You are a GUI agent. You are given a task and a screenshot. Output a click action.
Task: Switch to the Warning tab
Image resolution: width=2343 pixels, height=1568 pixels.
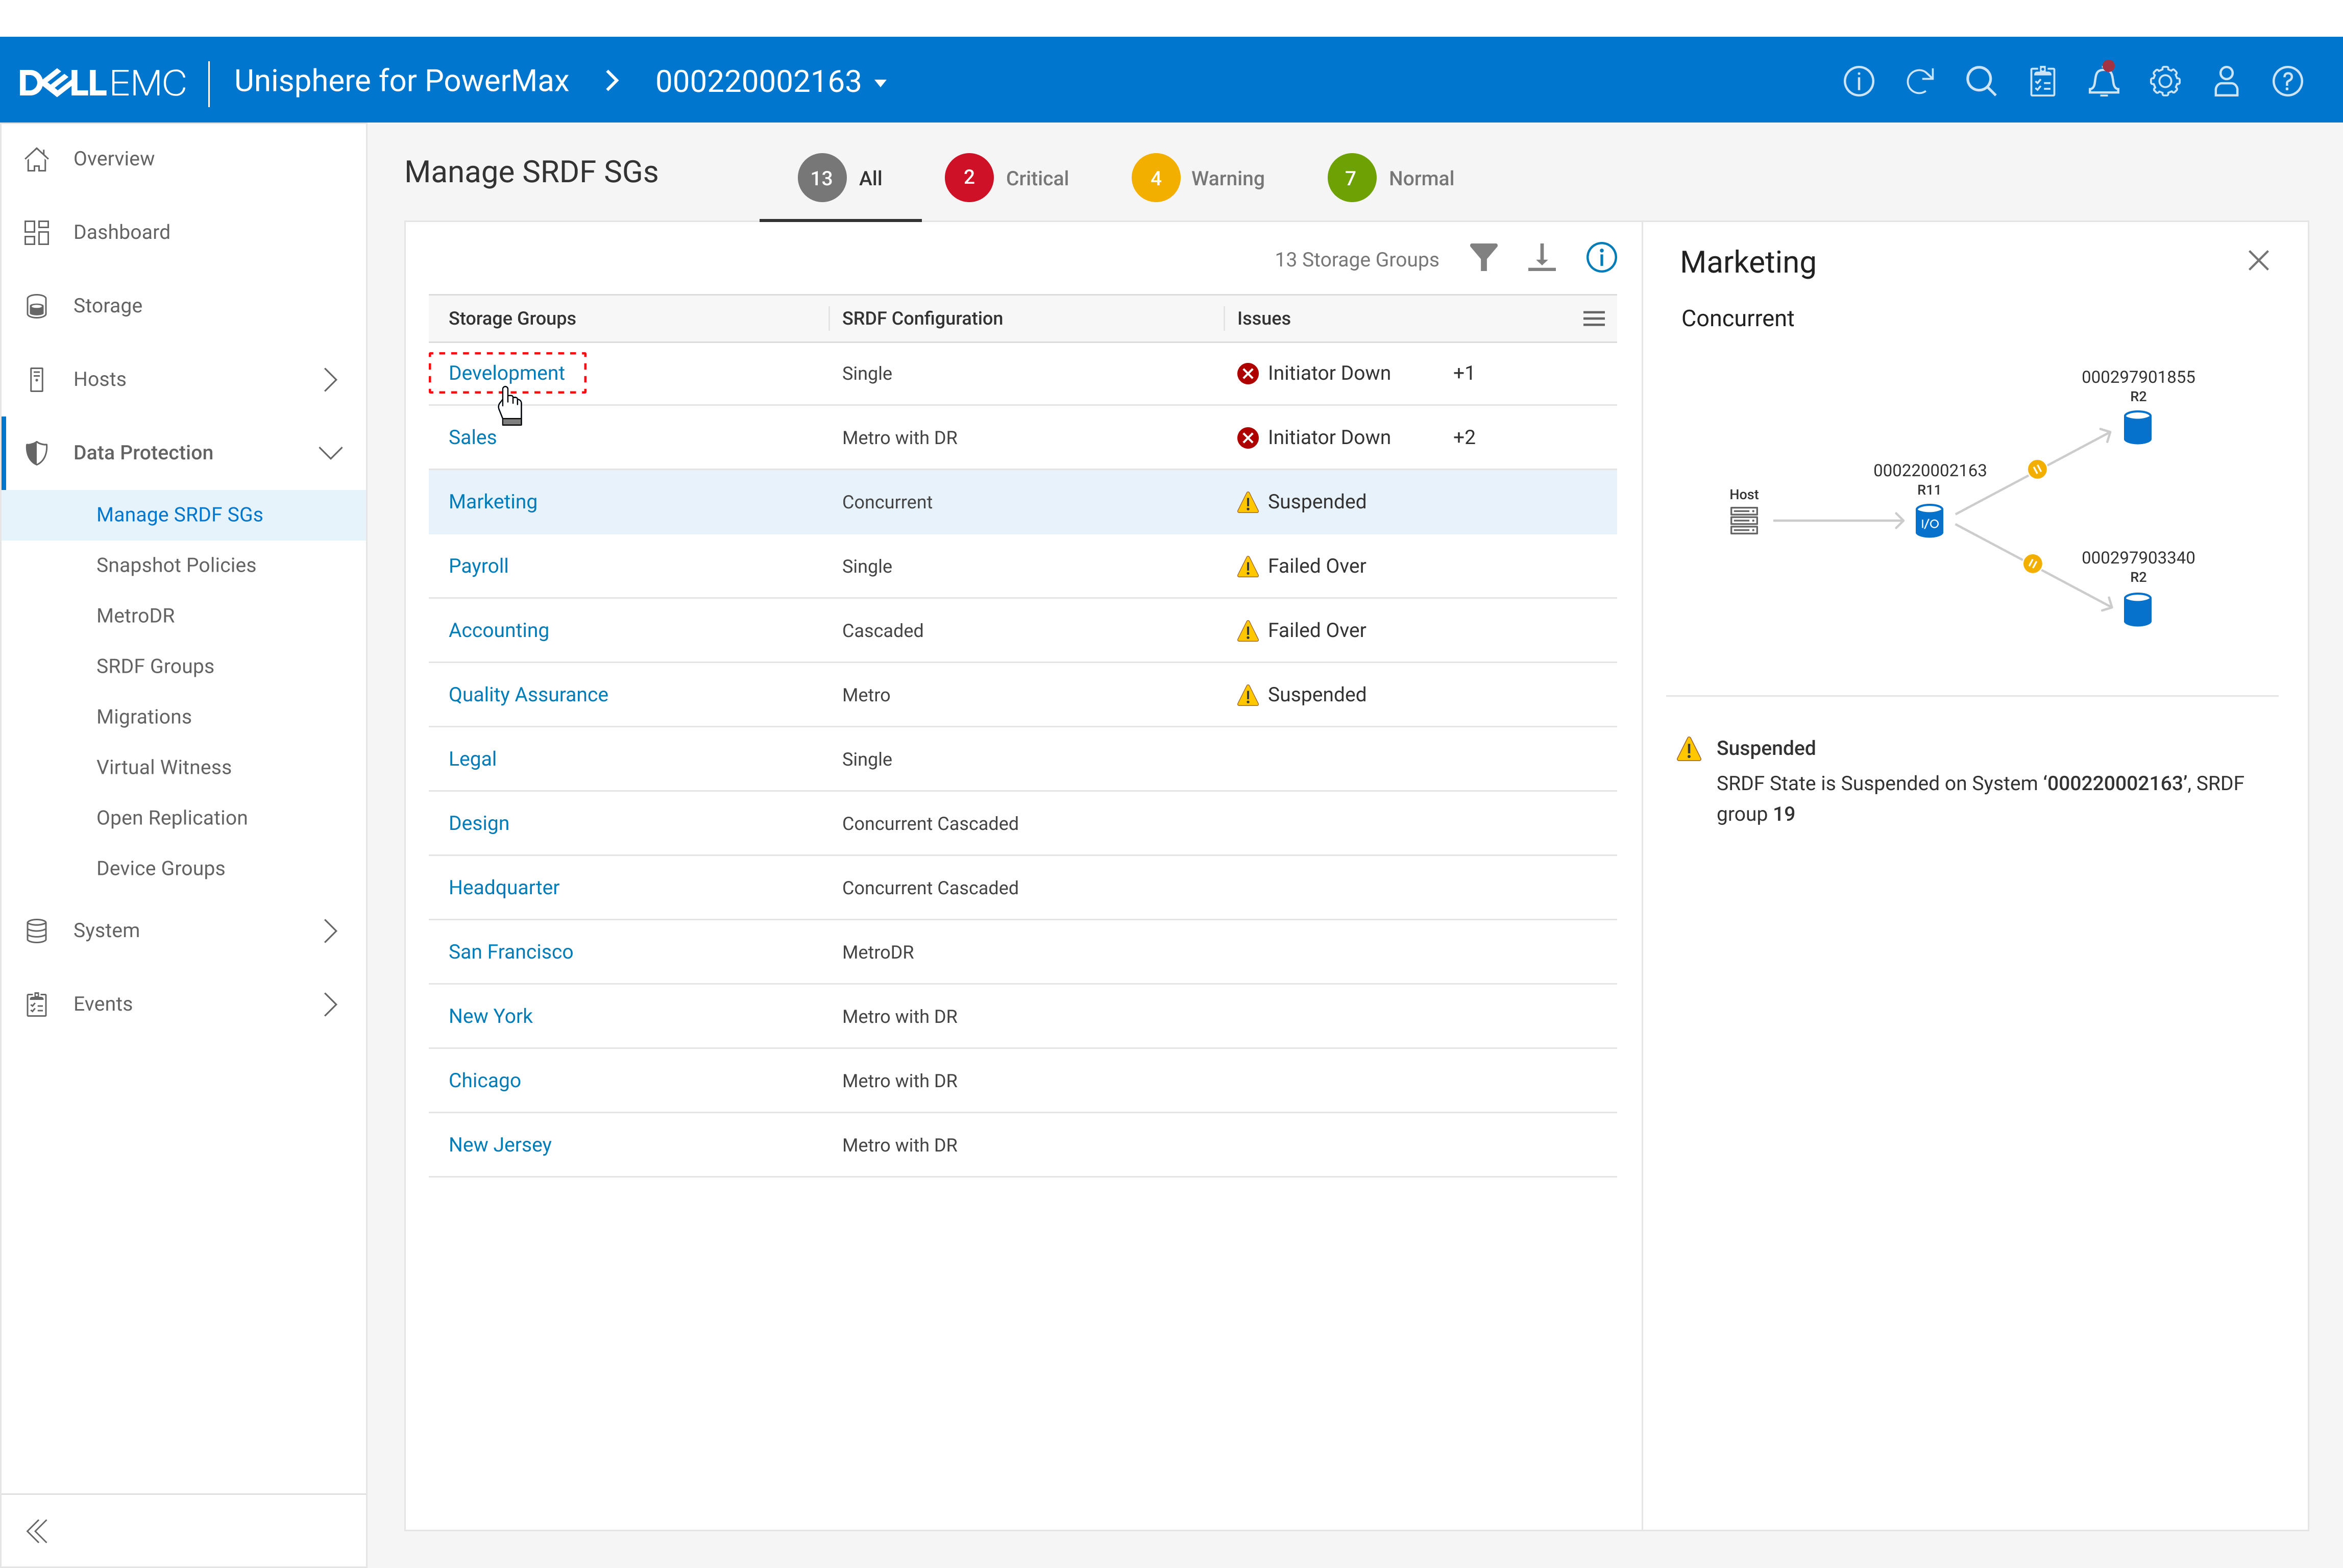tap(1198, 178)
